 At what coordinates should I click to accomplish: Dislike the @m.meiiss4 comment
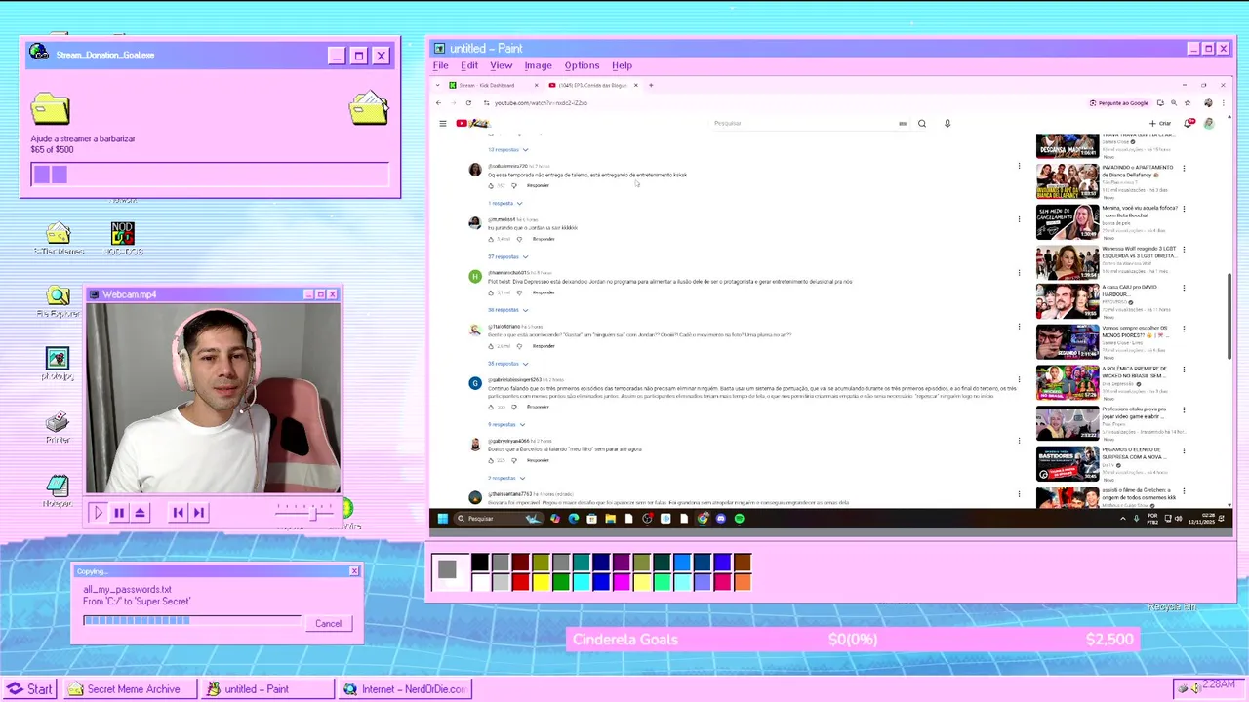[519, 239]
